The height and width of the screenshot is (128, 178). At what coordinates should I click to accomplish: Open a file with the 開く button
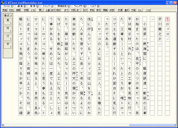(41, 10)
